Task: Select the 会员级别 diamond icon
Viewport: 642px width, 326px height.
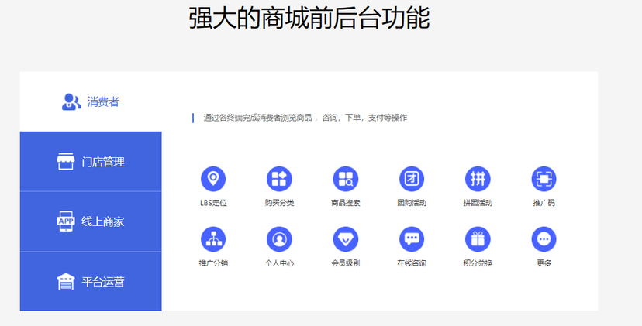Action: 346,239
